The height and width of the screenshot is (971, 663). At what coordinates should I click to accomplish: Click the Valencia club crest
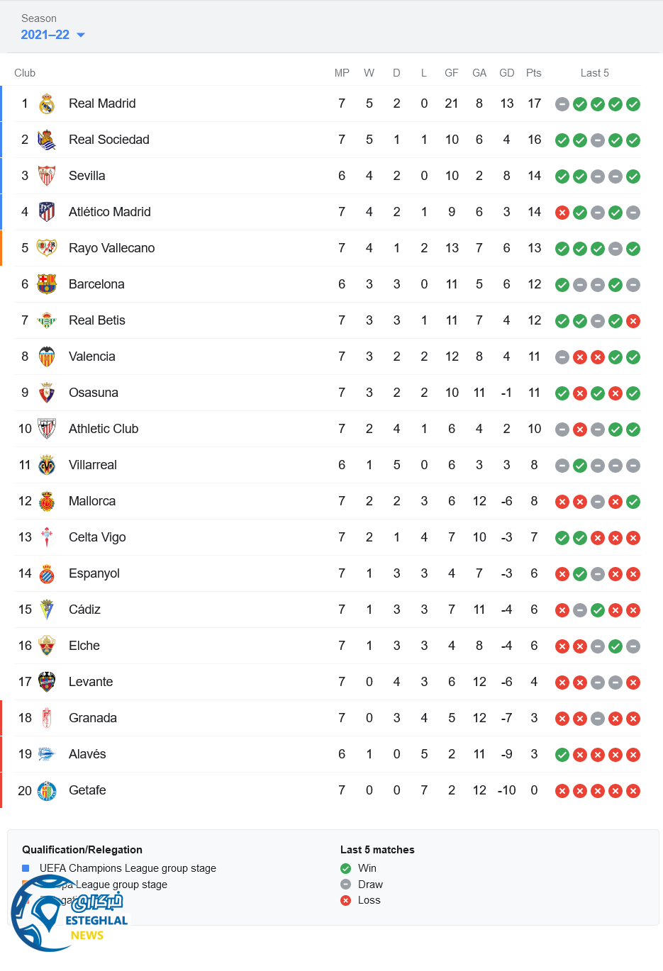47,357
